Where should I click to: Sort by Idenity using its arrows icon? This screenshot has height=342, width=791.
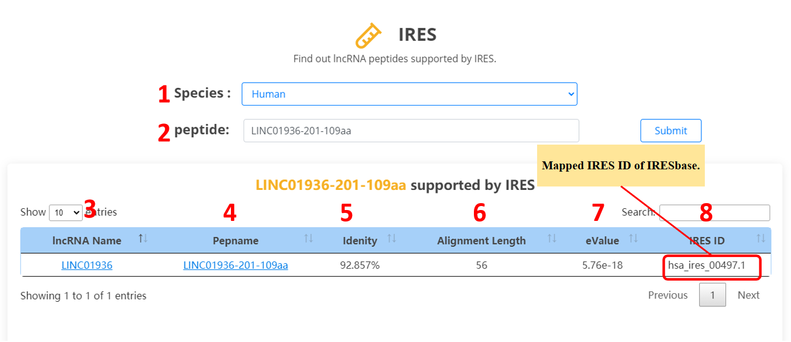tap(392, 239)
